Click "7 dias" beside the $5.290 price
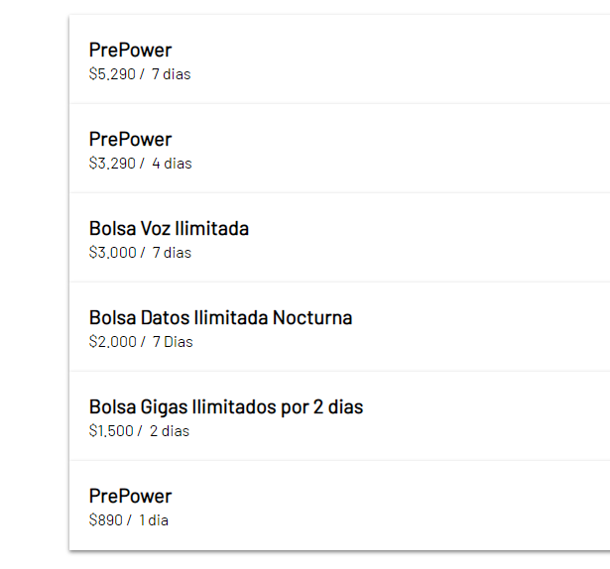Image resolution: width=610 pixels, height=569 pixels. 172,74
